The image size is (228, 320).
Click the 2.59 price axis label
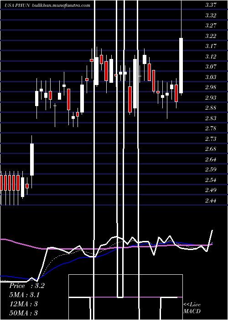tap(211, 170)
